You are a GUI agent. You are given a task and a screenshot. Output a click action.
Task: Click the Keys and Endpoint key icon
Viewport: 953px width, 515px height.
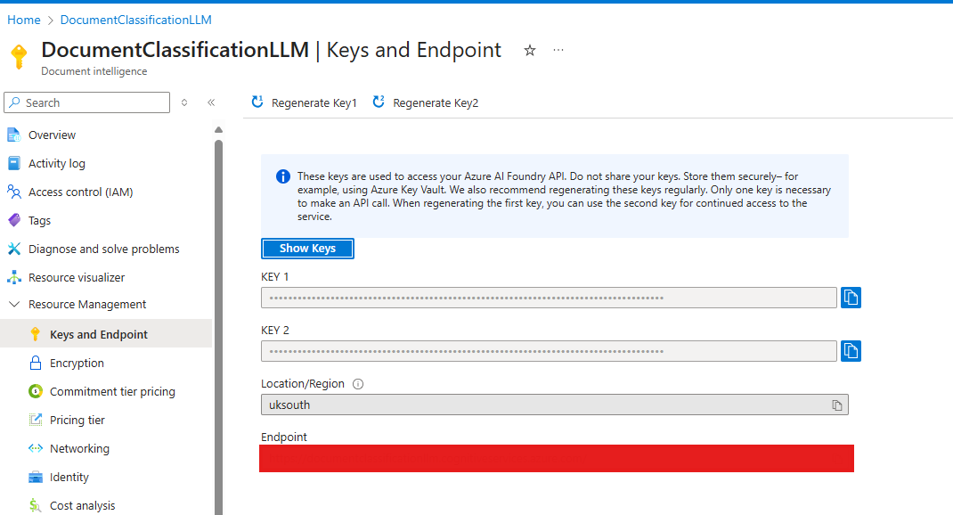(x=36, y=334)
